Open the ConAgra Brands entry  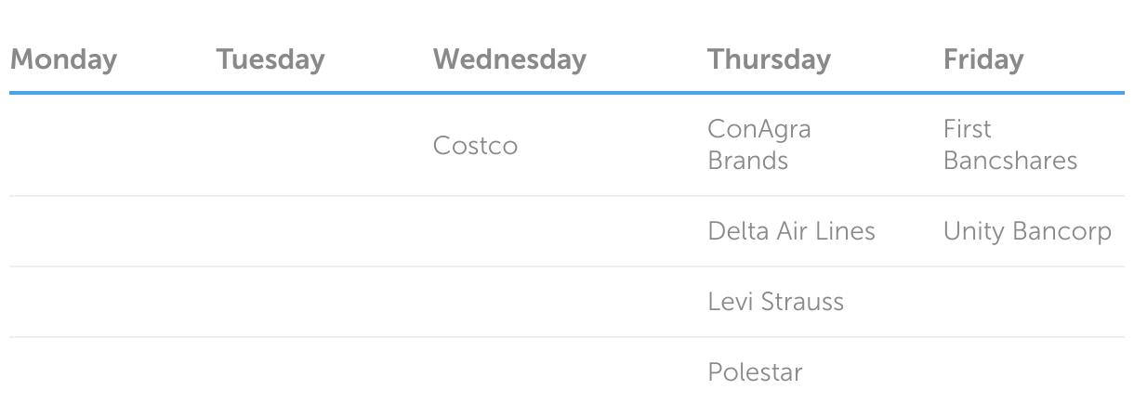pos(758,145)
